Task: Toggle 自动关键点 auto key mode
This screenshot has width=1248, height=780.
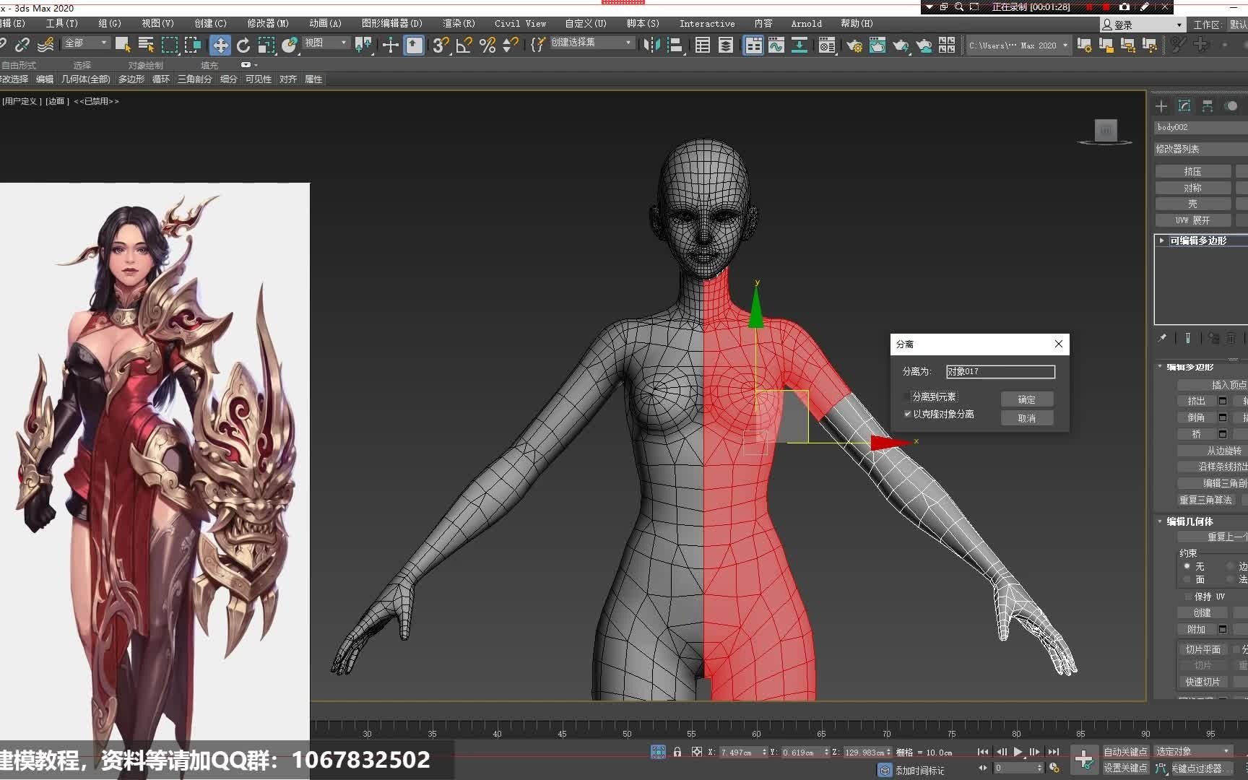Action: pyautogui.click(x=1125, y=752)
